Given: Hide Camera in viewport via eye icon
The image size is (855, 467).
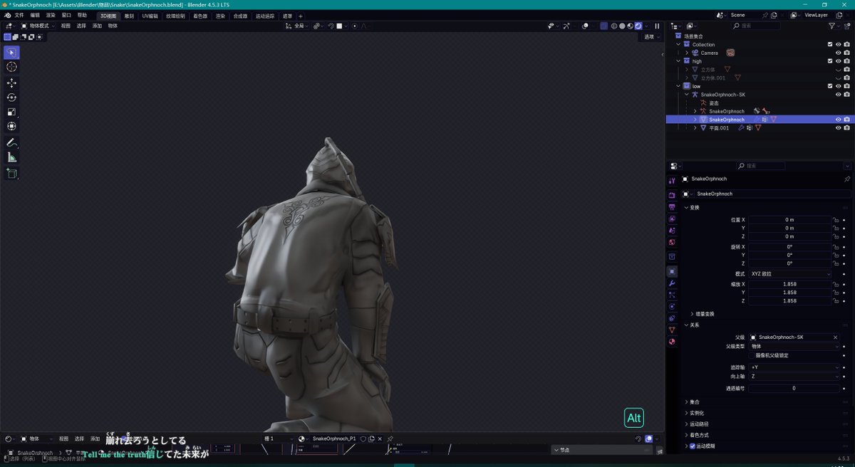Looking at the screenshot, I should [x=838, y=53].
